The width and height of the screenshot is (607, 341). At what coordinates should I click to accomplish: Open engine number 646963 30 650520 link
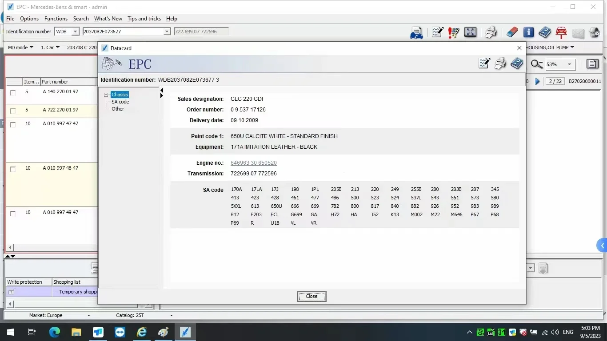click(254, 163)
